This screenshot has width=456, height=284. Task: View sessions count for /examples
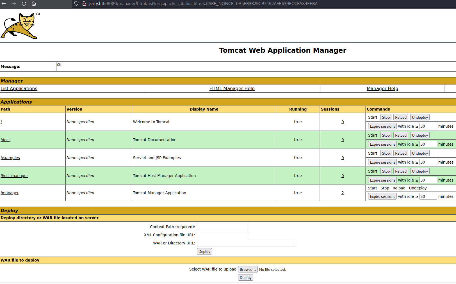pos(343,158)
